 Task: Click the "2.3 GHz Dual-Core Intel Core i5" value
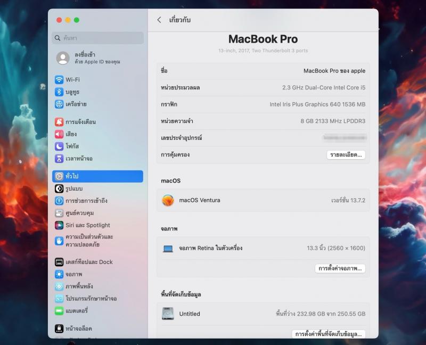pyautogui.click(x=324, y=87)
